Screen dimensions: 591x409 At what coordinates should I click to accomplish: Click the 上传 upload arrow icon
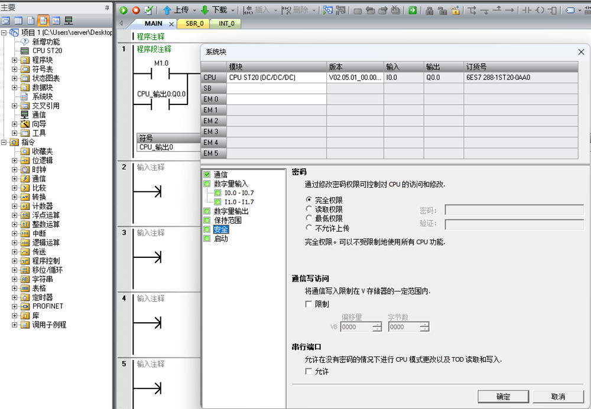[167, 10]
